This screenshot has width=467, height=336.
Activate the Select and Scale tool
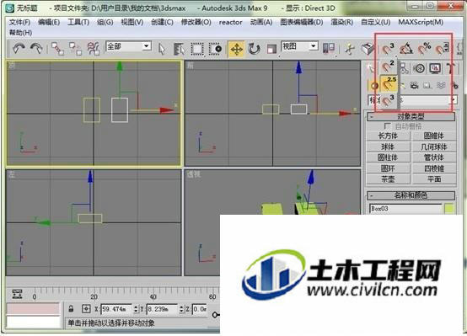point(271,49)
